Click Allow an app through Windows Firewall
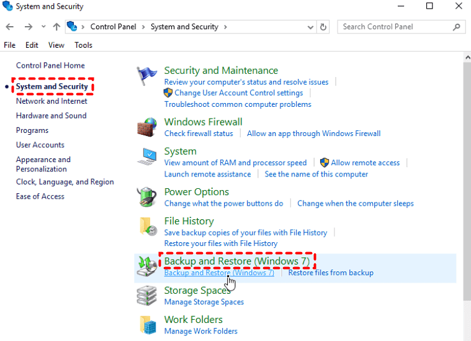The height and width of the screenshot is (341, 471). tap(313, 134)
